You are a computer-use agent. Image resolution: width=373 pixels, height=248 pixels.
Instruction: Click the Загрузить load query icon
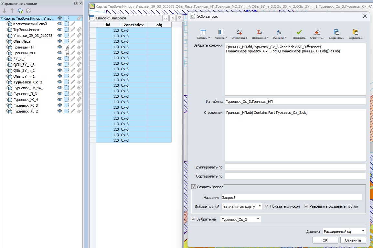point(355,32)
